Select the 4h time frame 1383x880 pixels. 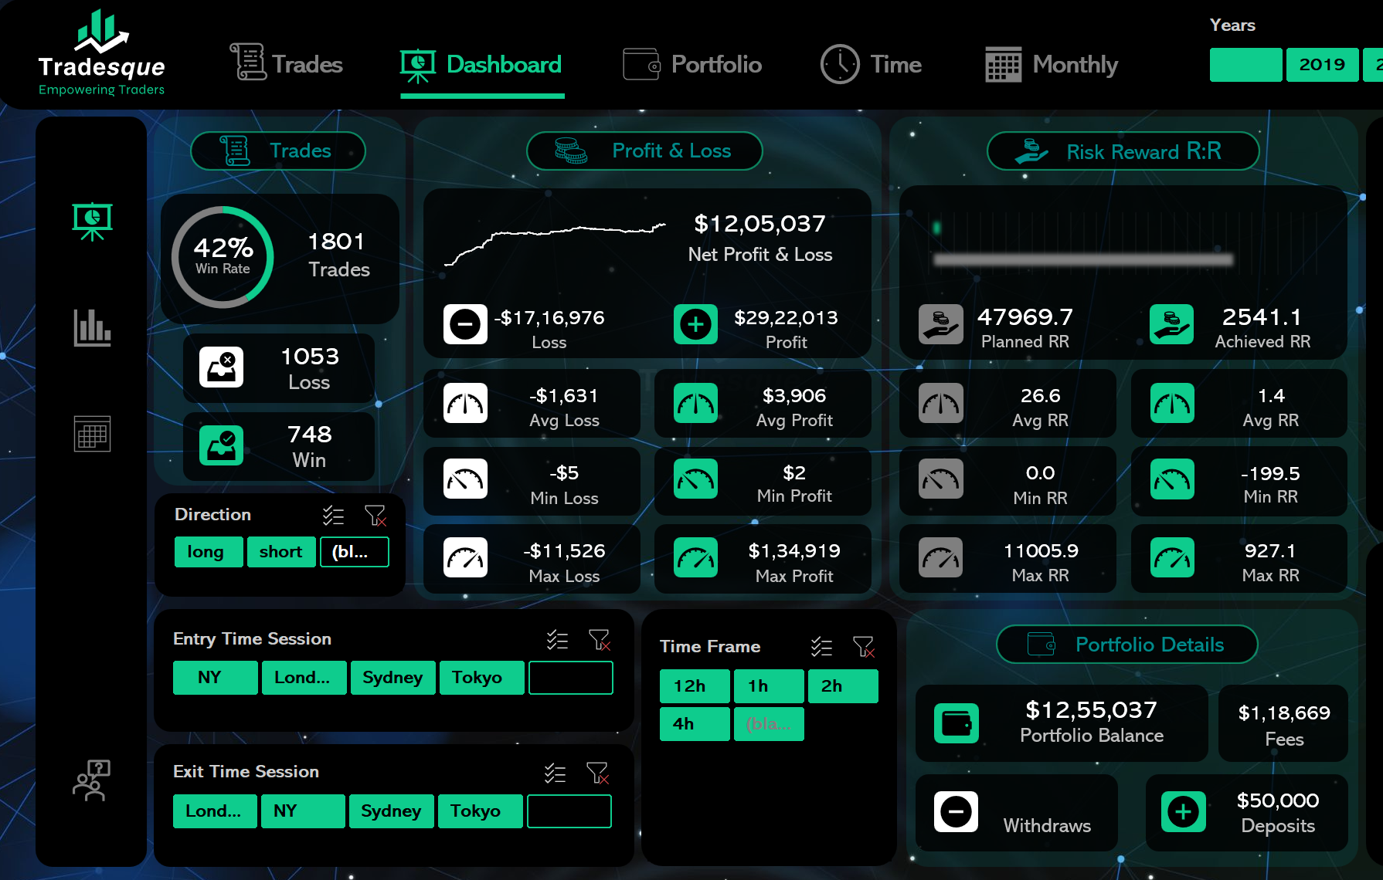coord(695,724)
